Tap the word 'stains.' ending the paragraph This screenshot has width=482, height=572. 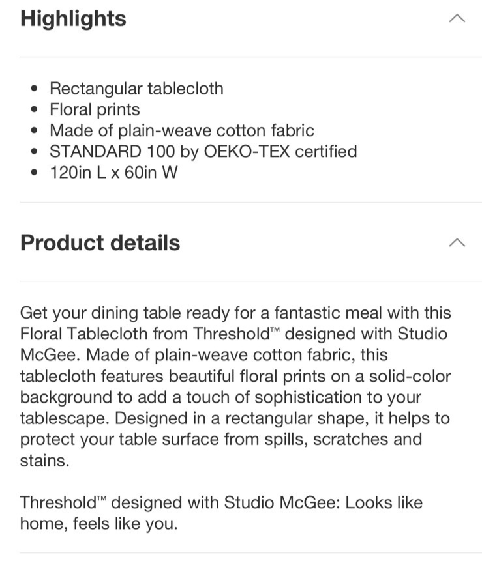(x=44, y=461)
